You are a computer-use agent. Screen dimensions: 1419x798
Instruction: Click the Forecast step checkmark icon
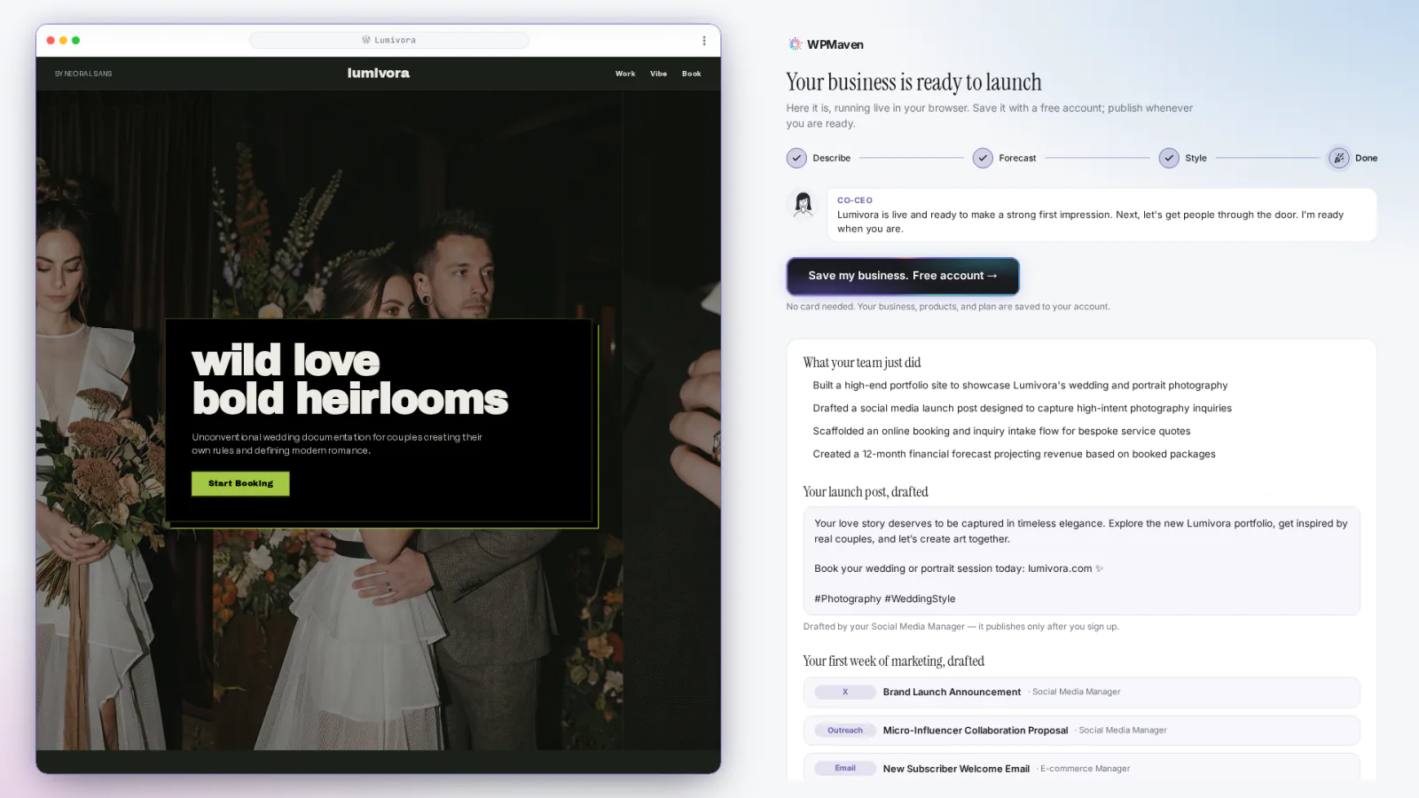point(983,158)
